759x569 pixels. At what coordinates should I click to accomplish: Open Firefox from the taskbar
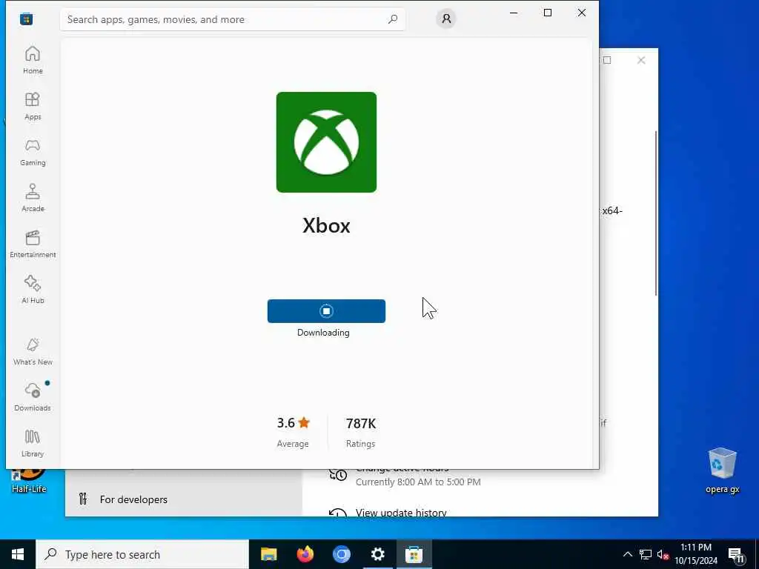pos(305,554)
